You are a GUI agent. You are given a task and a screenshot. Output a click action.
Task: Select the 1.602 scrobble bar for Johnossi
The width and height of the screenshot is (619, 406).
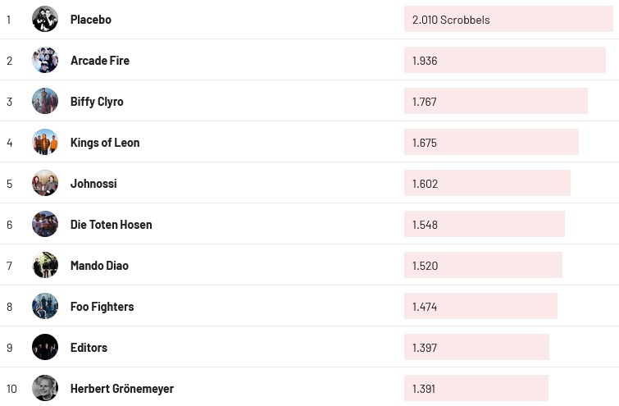tap(487, 183)
